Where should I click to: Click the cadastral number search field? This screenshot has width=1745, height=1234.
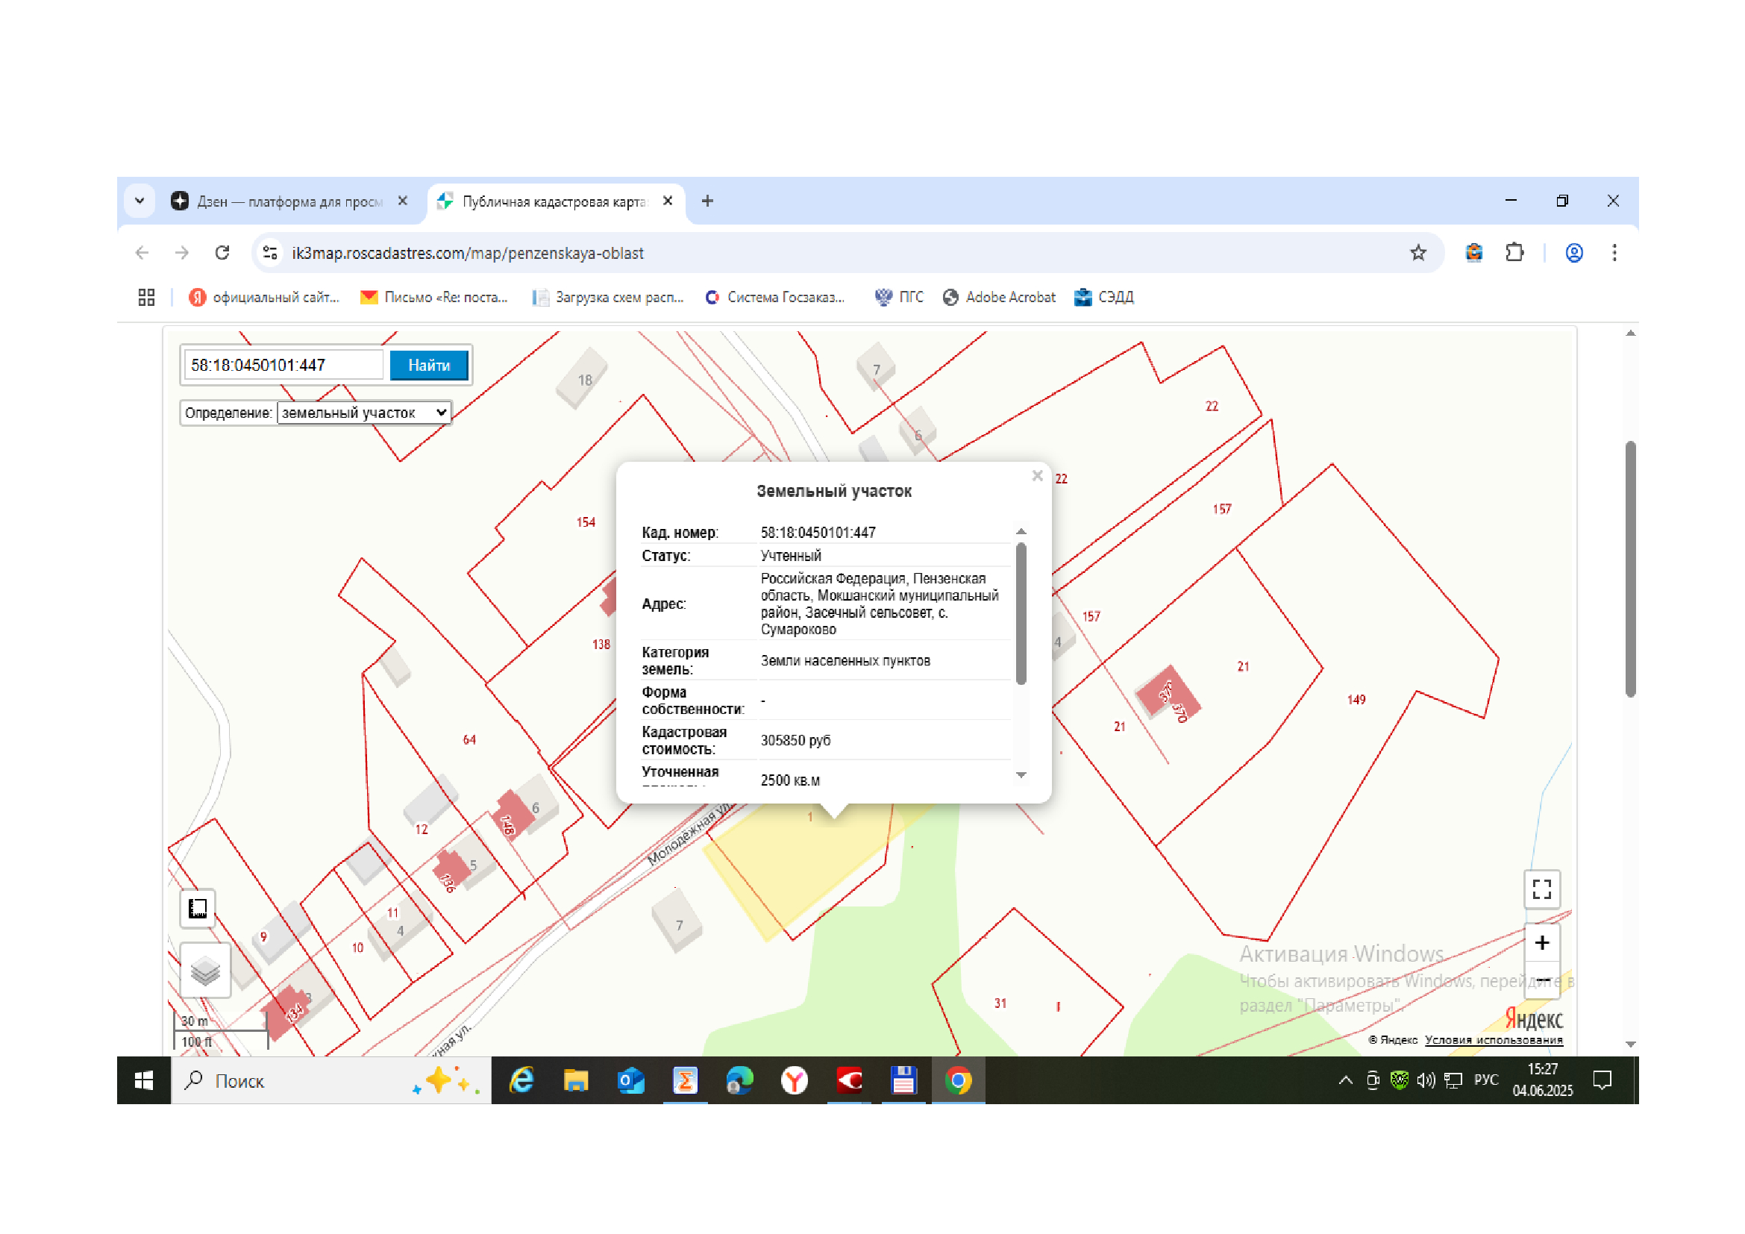click(283, 366)
